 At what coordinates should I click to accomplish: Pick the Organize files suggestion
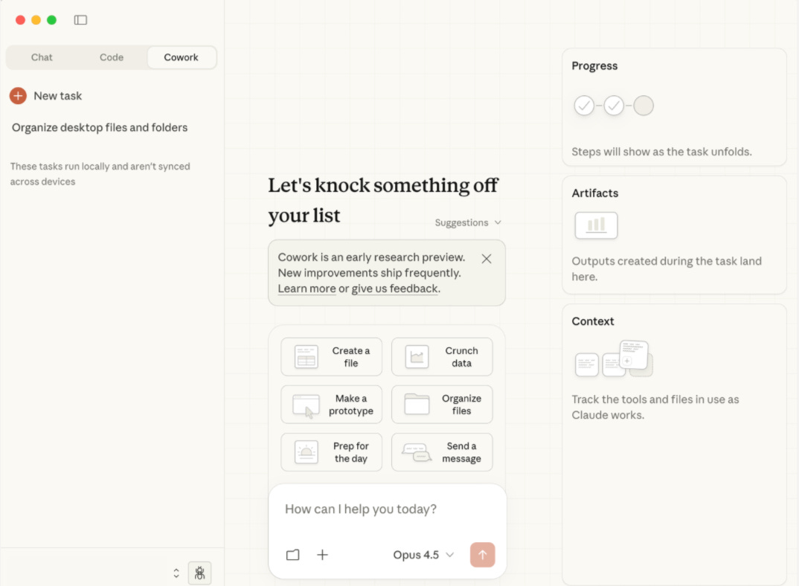point(442,405)
